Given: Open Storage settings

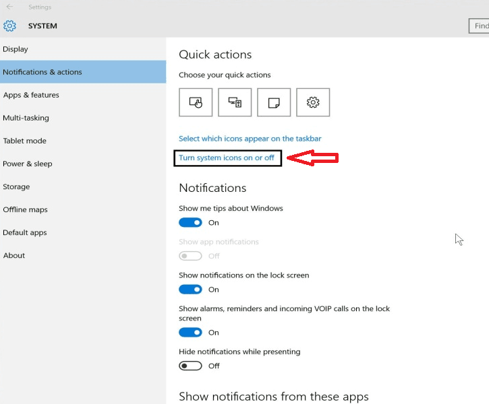Looking at the screenshot, I should coord(83,187).
